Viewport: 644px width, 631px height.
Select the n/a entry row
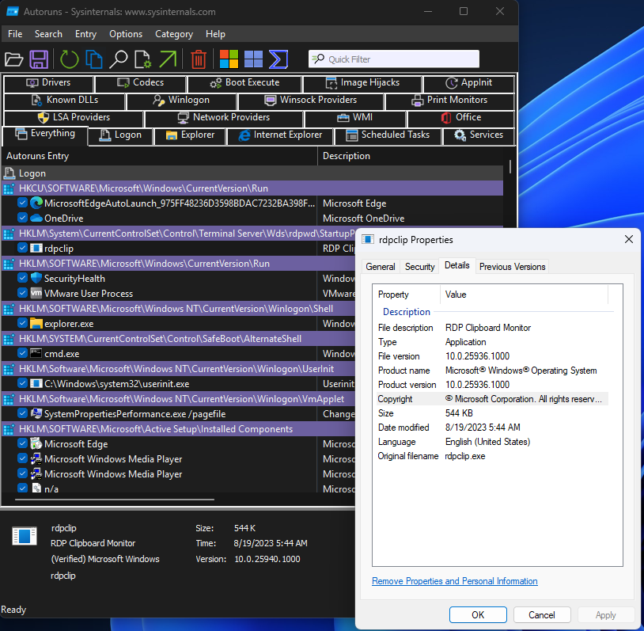(179, 488)
